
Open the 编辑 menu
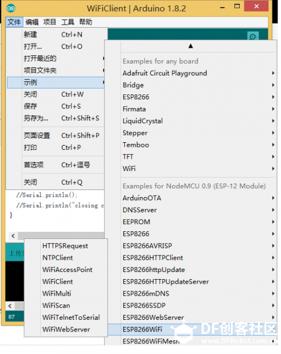tap(32, 22)
